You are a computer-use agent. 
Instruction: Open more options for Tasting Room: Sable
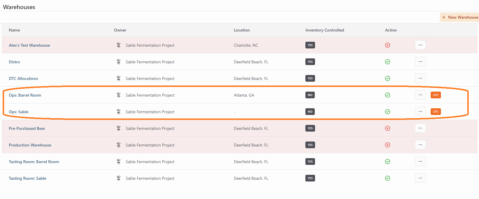pos(420,178)
